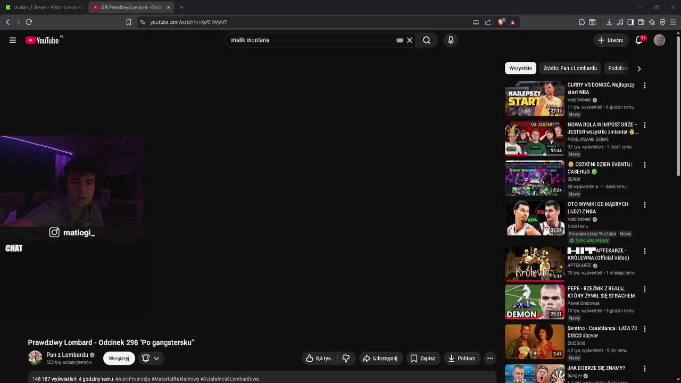The image size is (681, 383).
Task: Go back with the browser back arrow
Action: tap(7, 22)
